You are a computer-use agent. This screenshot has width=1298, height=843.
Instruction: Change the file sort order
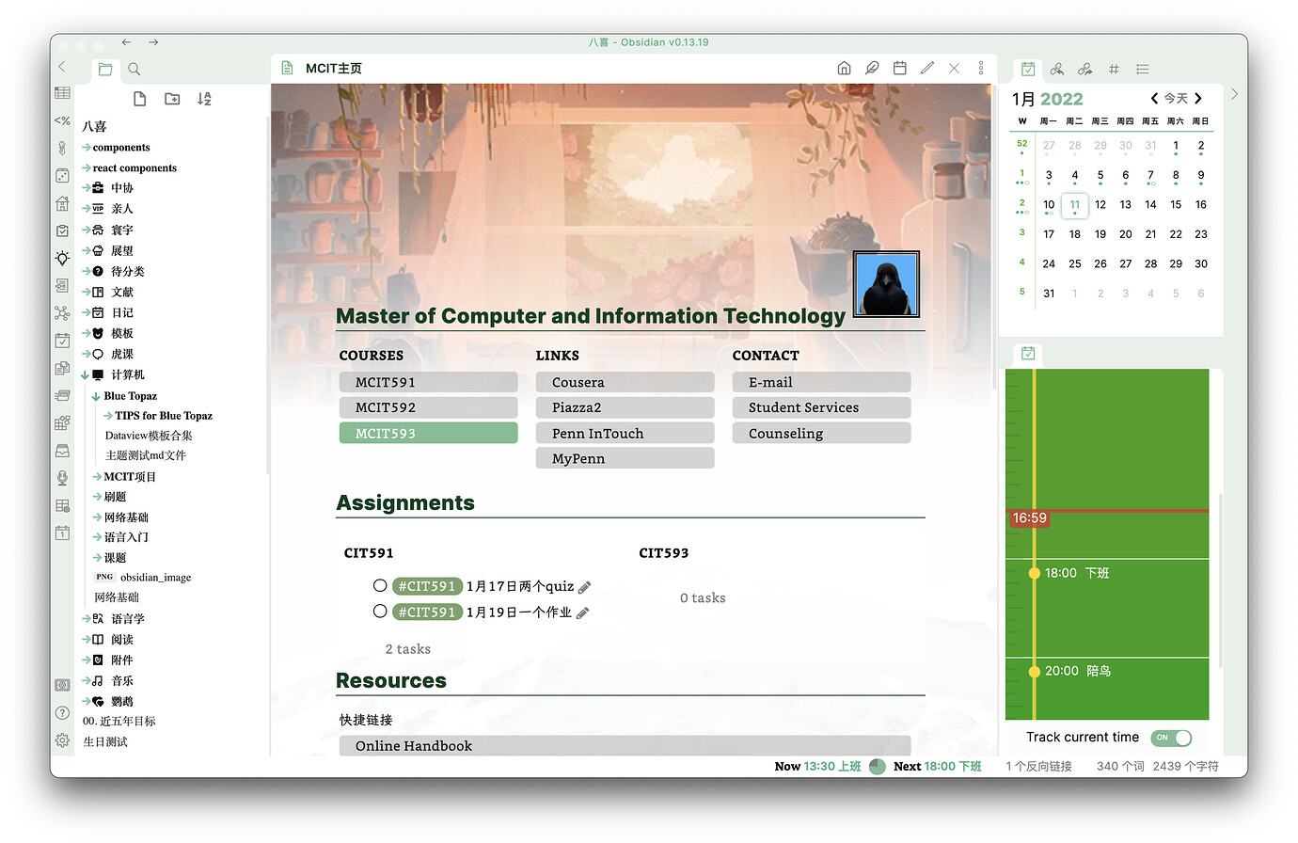coord(204,99)
